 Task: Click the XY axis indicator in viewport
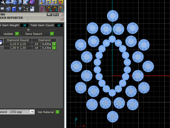tap(80, 123)
